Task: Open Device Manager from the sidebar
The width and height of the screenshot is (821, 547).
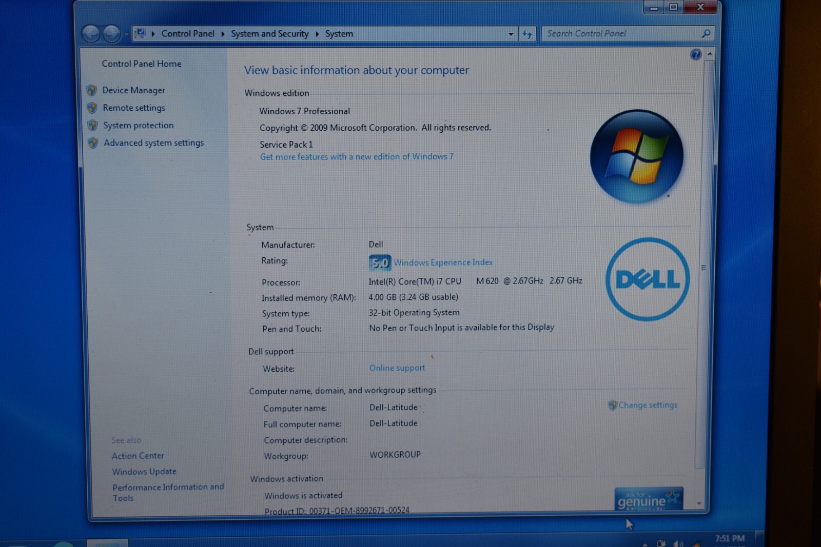Action: pyautogui.click(x=133, y=90)
